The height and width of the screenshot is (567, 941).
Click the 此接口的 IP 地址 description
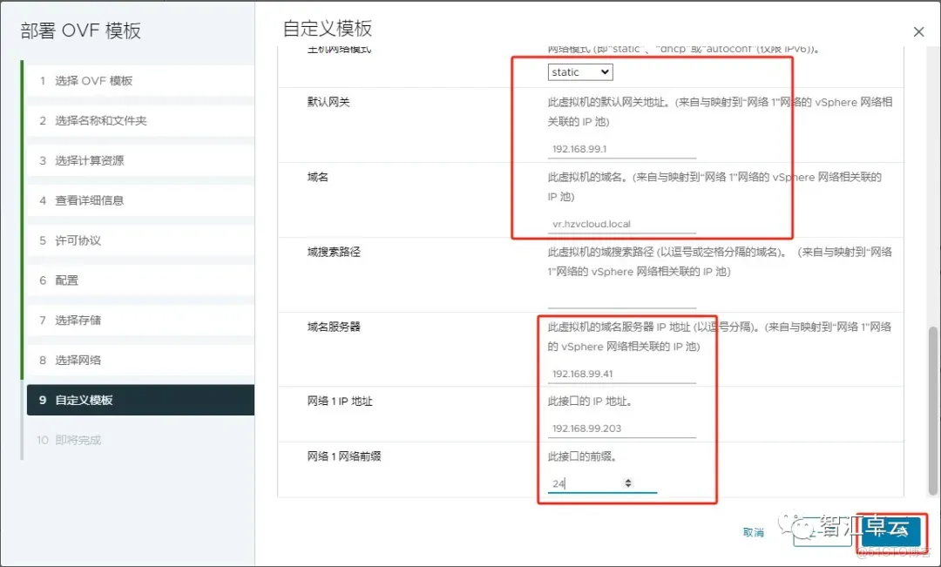[x=591, y=402]
